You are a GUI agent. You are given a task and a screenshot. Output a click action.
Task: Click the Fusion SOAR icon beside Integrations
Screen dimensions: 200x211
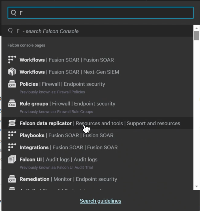coord(12,147)
